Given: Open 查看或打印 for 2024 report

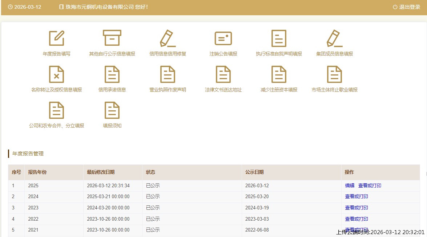Looking at the screenshot, I should [x=356, y=197].
